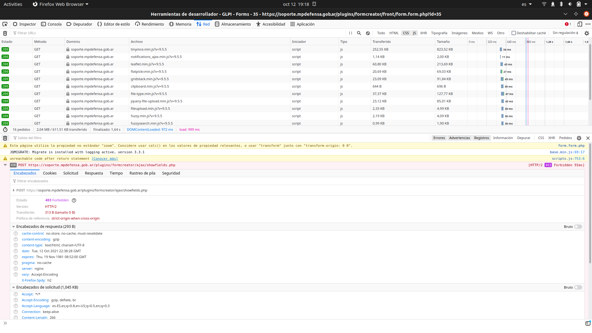Image resolution: width=592 pixels, height=333 pixels.
Task: Collapse the Encabezados de respuesta section
Action: coord(14,226)
